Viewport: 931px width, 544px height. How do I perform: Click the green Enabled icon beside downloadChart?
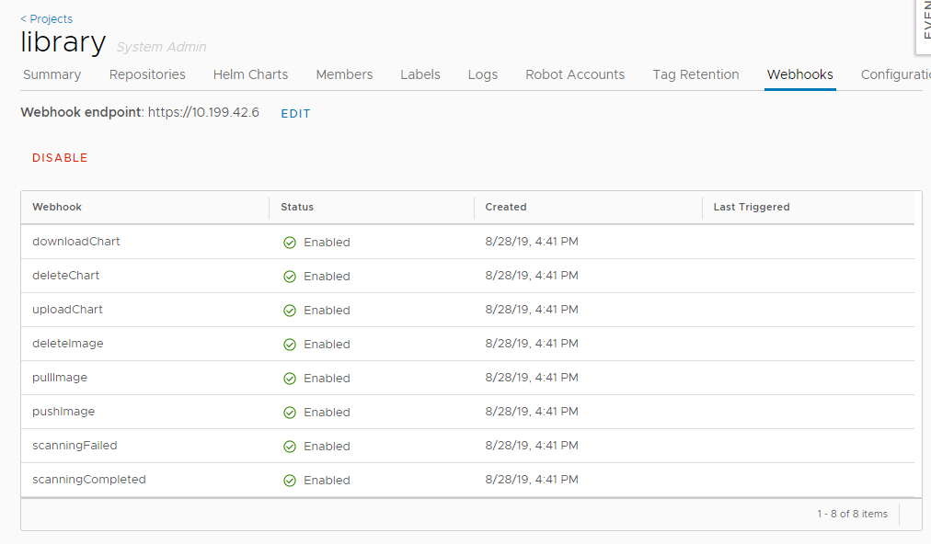[288, 242]
